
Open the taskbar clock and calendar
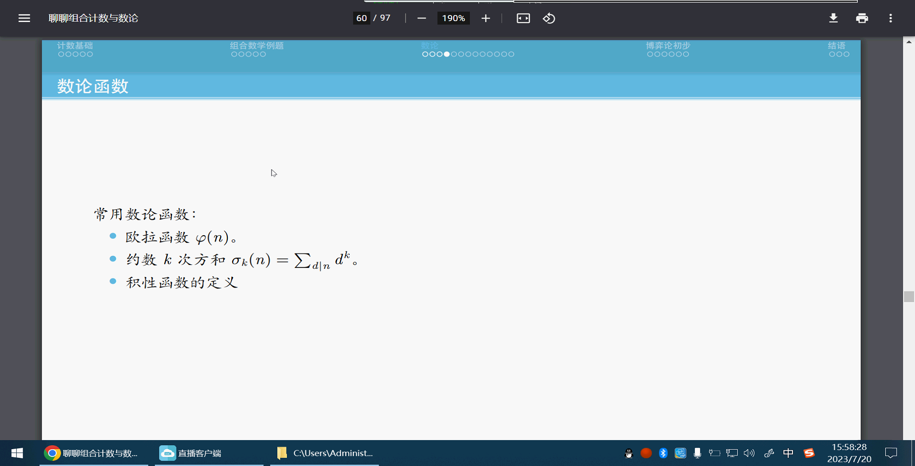coord(849,453)
